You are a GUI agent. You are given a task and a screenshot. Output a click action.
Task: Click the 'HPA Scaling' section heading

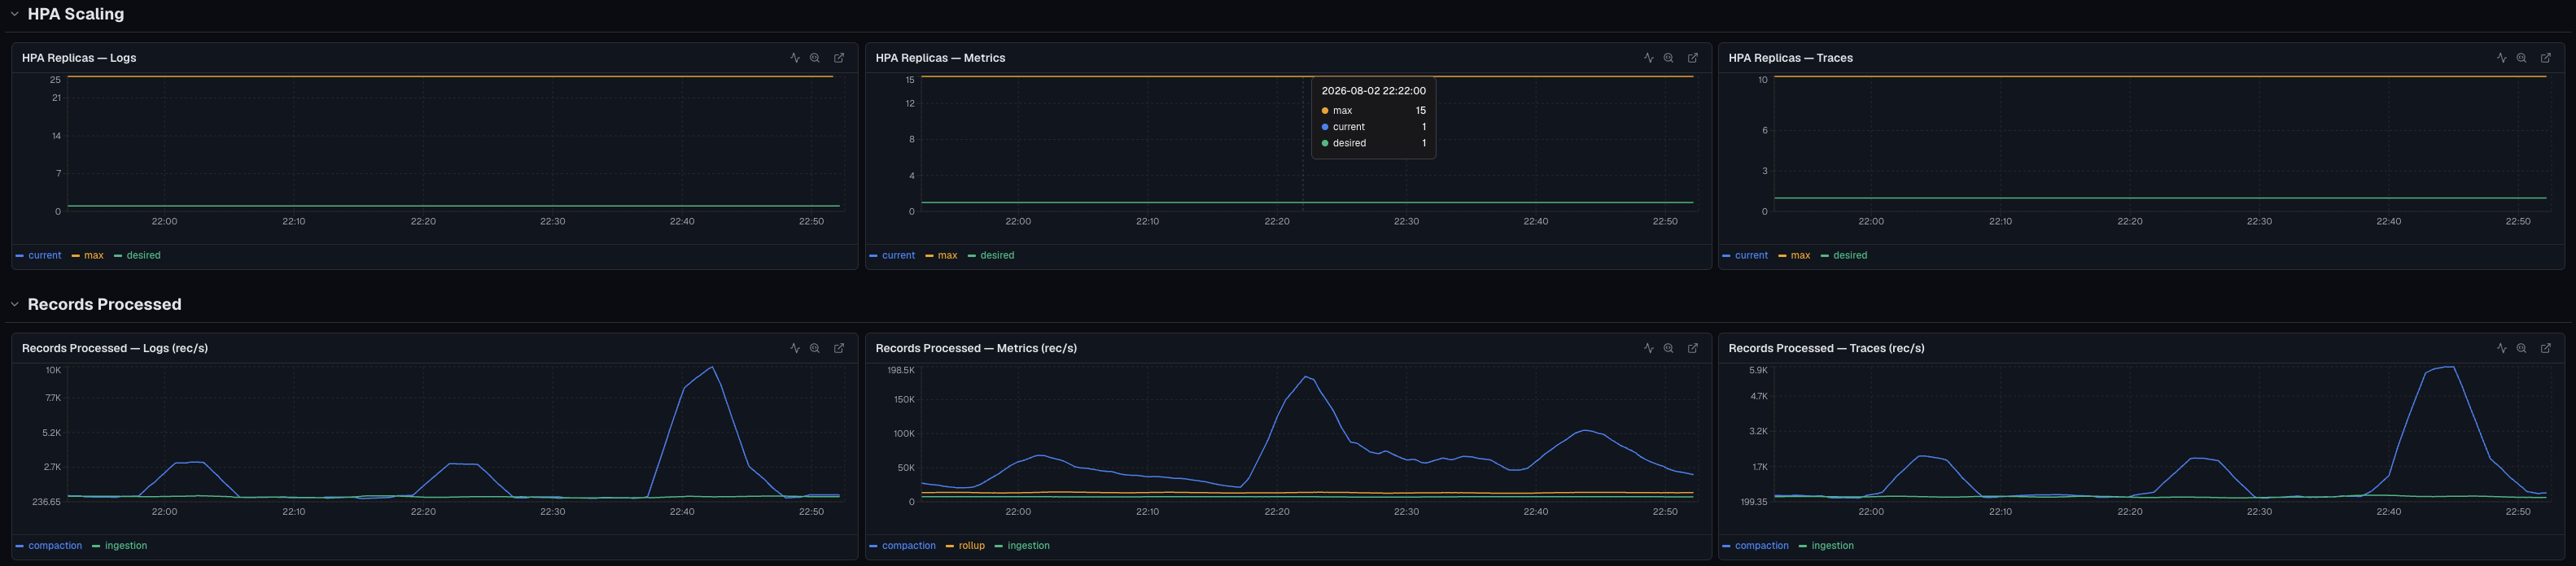click(x=76, y=14)
